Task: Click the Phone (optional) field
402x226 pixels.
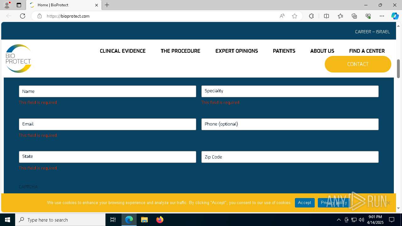Action: 290,124
